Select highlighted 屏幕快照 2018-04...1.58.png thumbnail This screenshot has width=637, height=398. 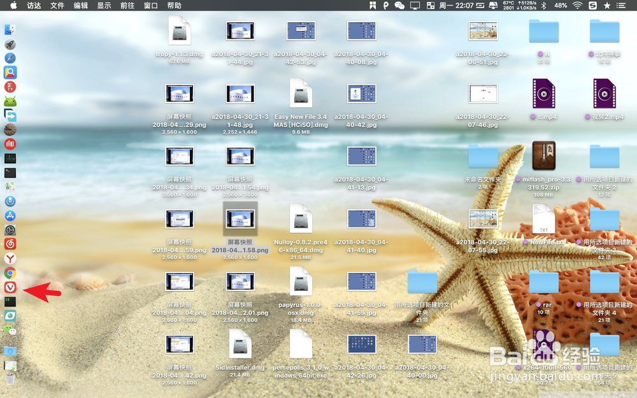(x=240, y=219)
